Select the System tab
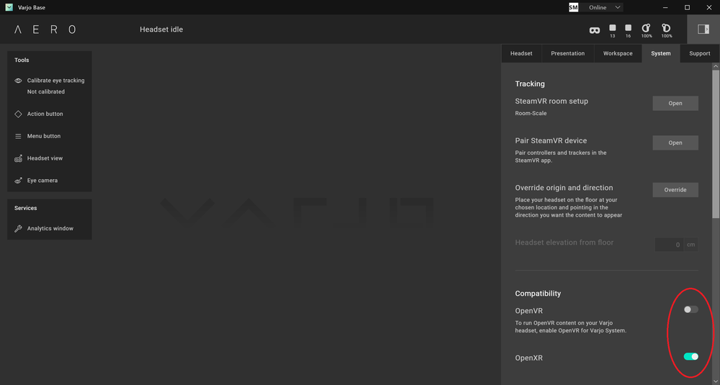Image resolution: width=720 pixels, height=385 pixels. point(661,54)
